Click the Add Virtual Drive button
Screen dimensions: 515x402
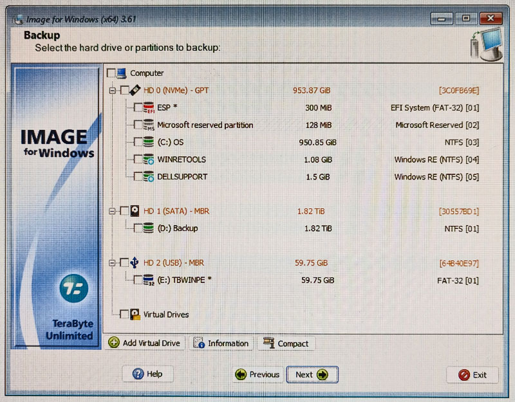(x=144, y=343)
